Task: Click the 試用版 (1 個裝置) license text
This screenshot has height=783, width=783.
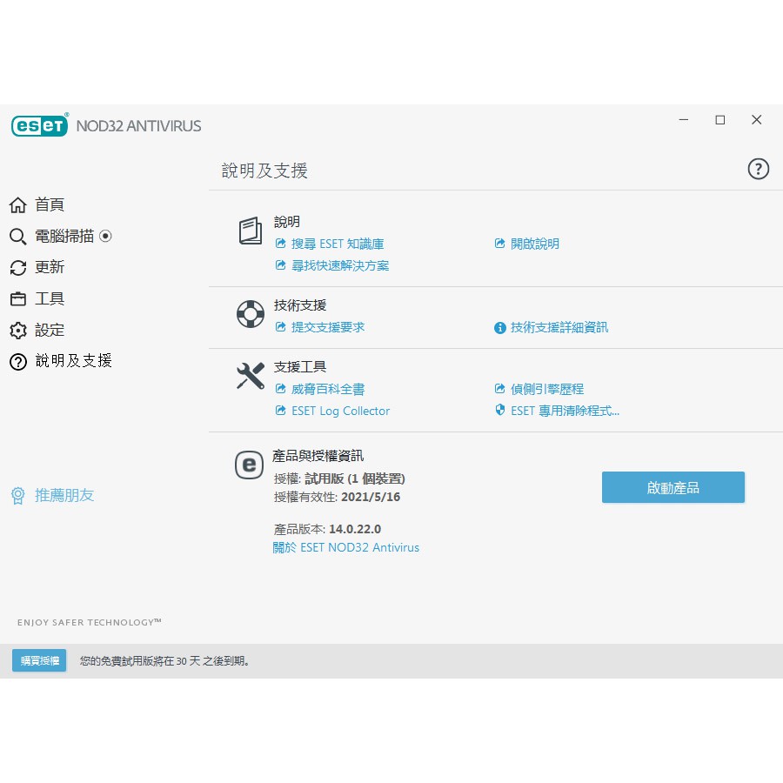Action: pyautogui.click(x=355, y=478)
